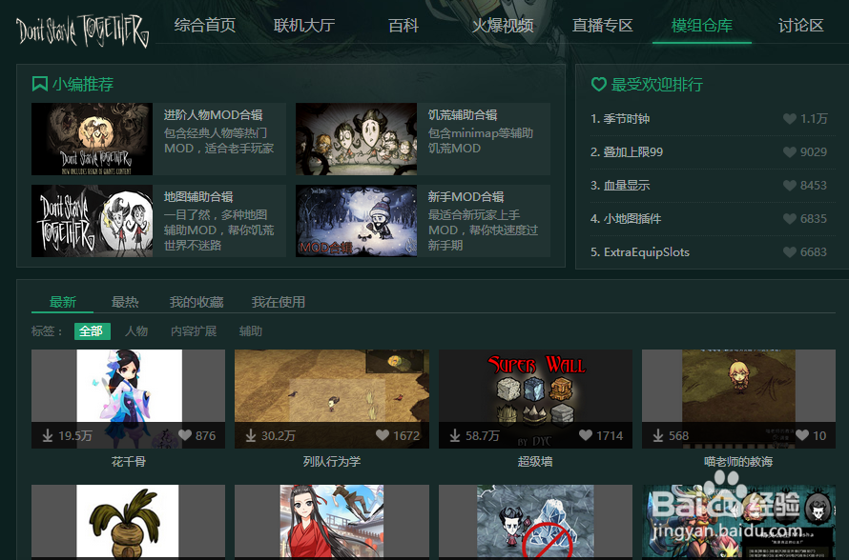Click the download icon next to 30.2万
This screenshot has height=560, width=849.
point(251,435)
